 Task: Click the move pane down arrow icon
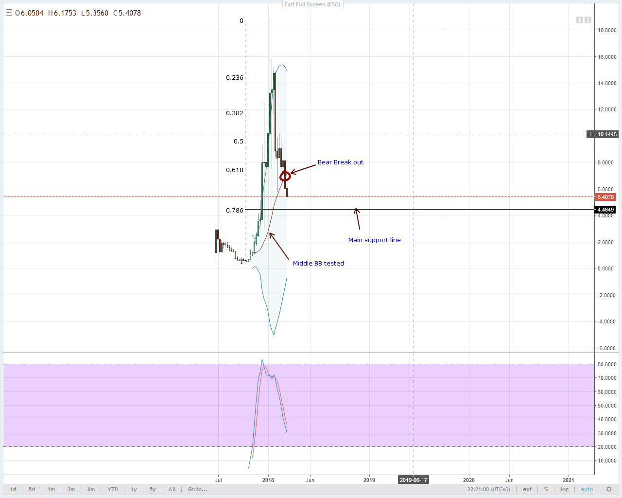point(580,20)
